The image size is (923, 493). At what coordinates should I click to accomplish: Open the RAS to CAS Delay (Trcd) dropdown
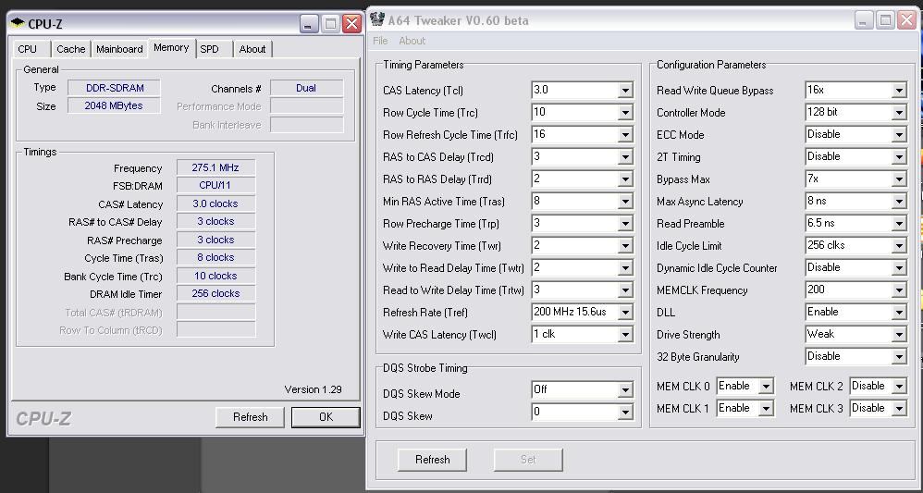(x=625, y=156)
